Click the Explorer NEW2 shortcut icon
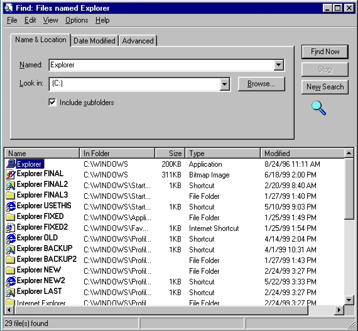 pyautogui.click(x=10, y=281)
